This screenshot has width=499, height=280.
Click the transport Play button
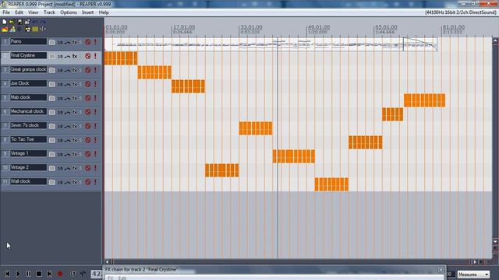point(18,274)
